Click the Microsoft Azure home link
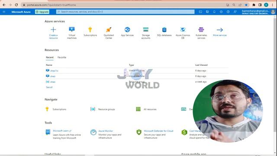The width and height of the screenshot is (277, 156). click(x=21, y=12)
